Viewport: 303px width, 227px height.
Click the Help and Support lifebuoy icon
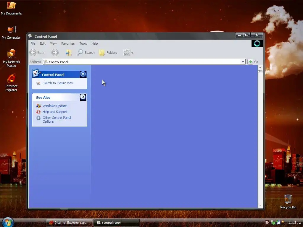click(38, 112)
